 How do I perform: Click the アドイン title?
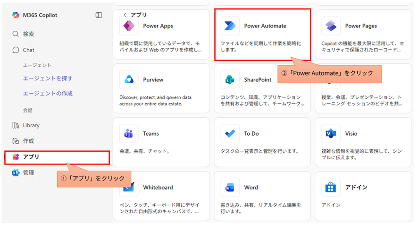[356, 187]
